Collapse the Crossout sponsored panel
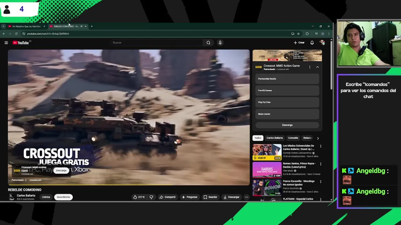The image size is (401, 225). [317, 67]
